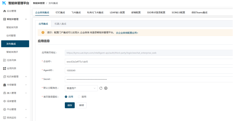Click the Secret password field
This screenshot has width=233, height=121.
pos(149,79)
